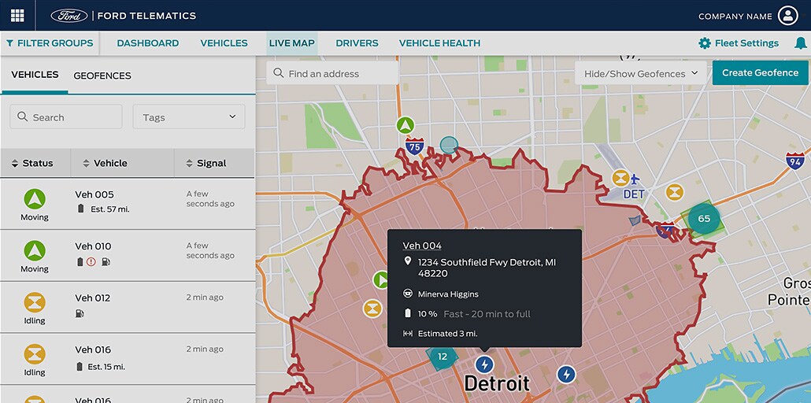Viewport: 811px width, 403px height.
Task: Open the Veh 004 link in popup
Action: coord(422,246)
